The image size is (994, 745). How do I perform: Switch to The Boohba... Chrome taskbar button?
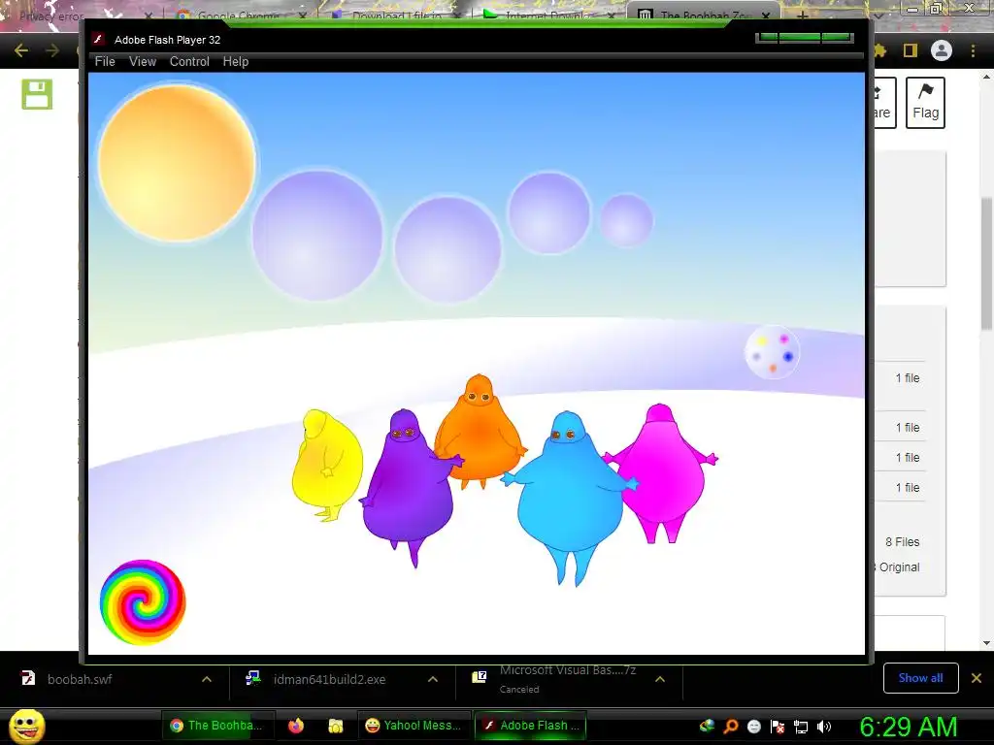pyautogui.click(x=217, y=726)
